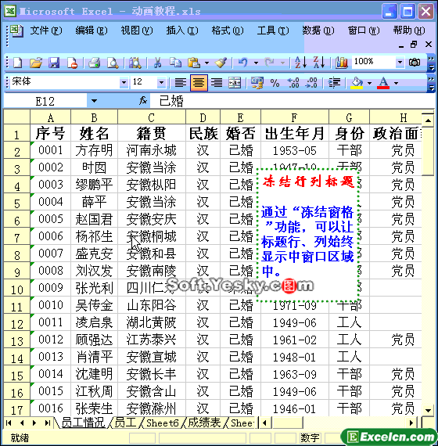Click the Research/spelling binoculars icon
The height and width of the screenshot is (446, 438).
(x=135, y=63)
